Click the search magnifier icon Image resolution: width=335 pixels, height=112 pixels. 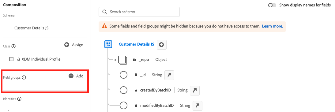105,12
